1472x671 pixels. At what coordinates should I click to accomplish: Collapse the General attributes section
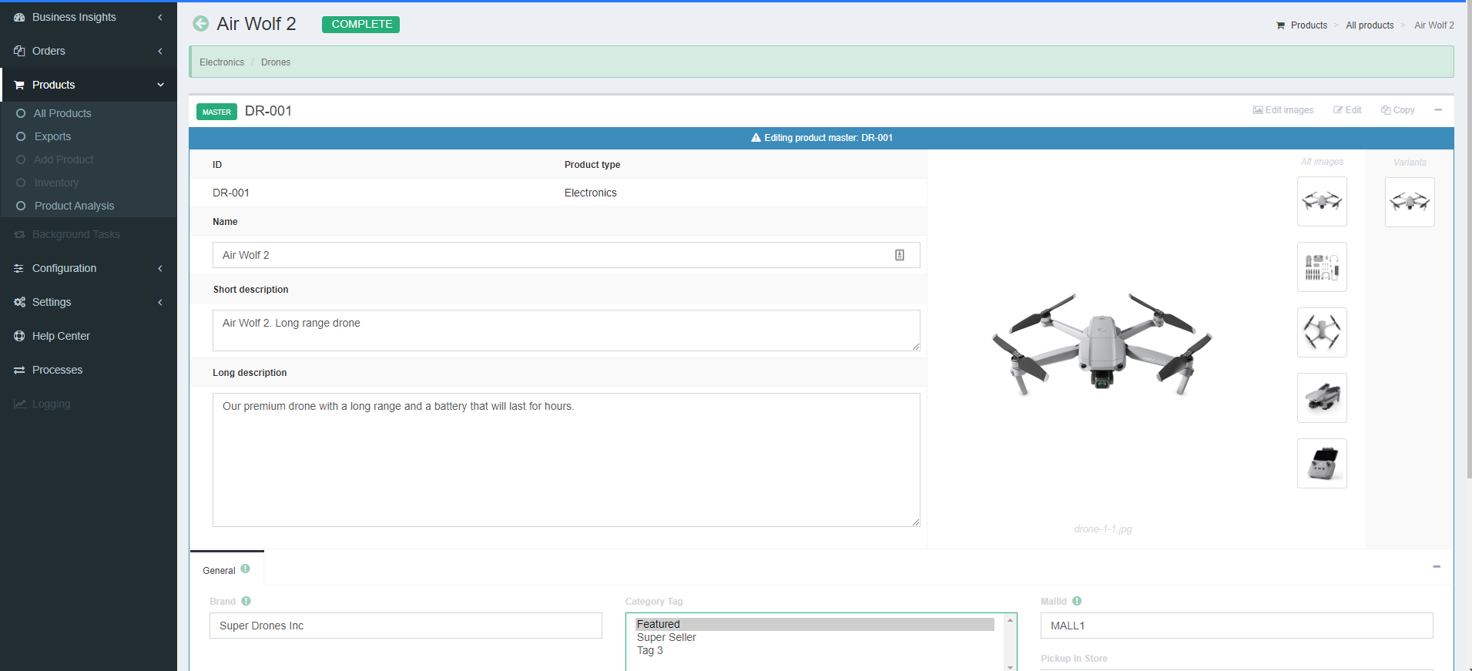coord(1436,567)
